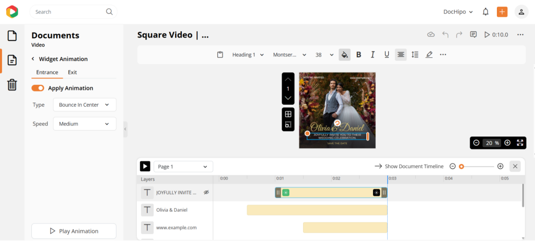Viewport: 535px width, 241px height.
Task: Undo the last action
Action: tap(445, 34)
